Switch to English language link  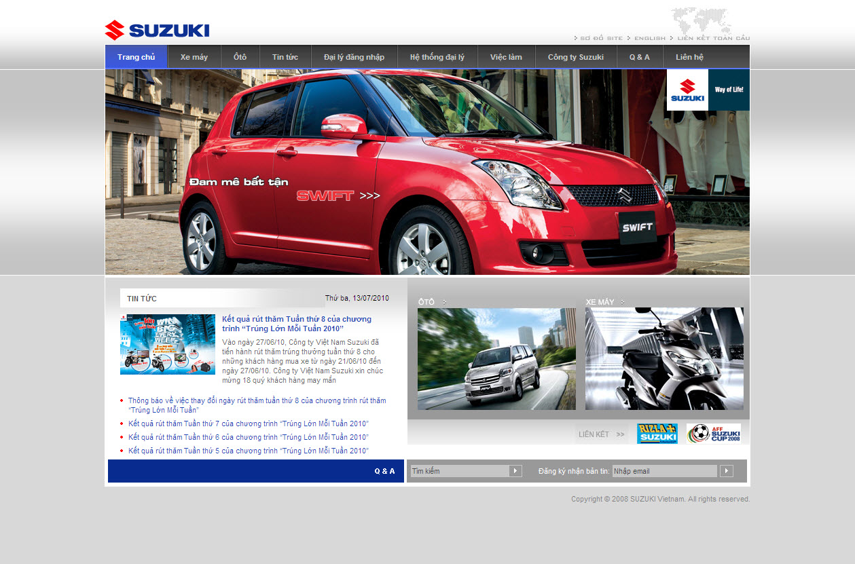tap(650, 39)
